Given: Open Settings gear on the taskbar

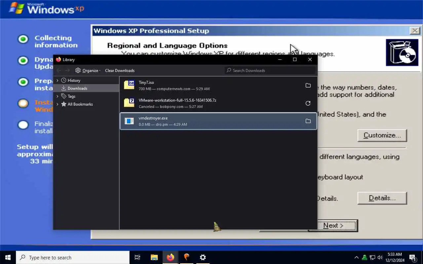Looking at the screenshot, I should click(203, 257).
